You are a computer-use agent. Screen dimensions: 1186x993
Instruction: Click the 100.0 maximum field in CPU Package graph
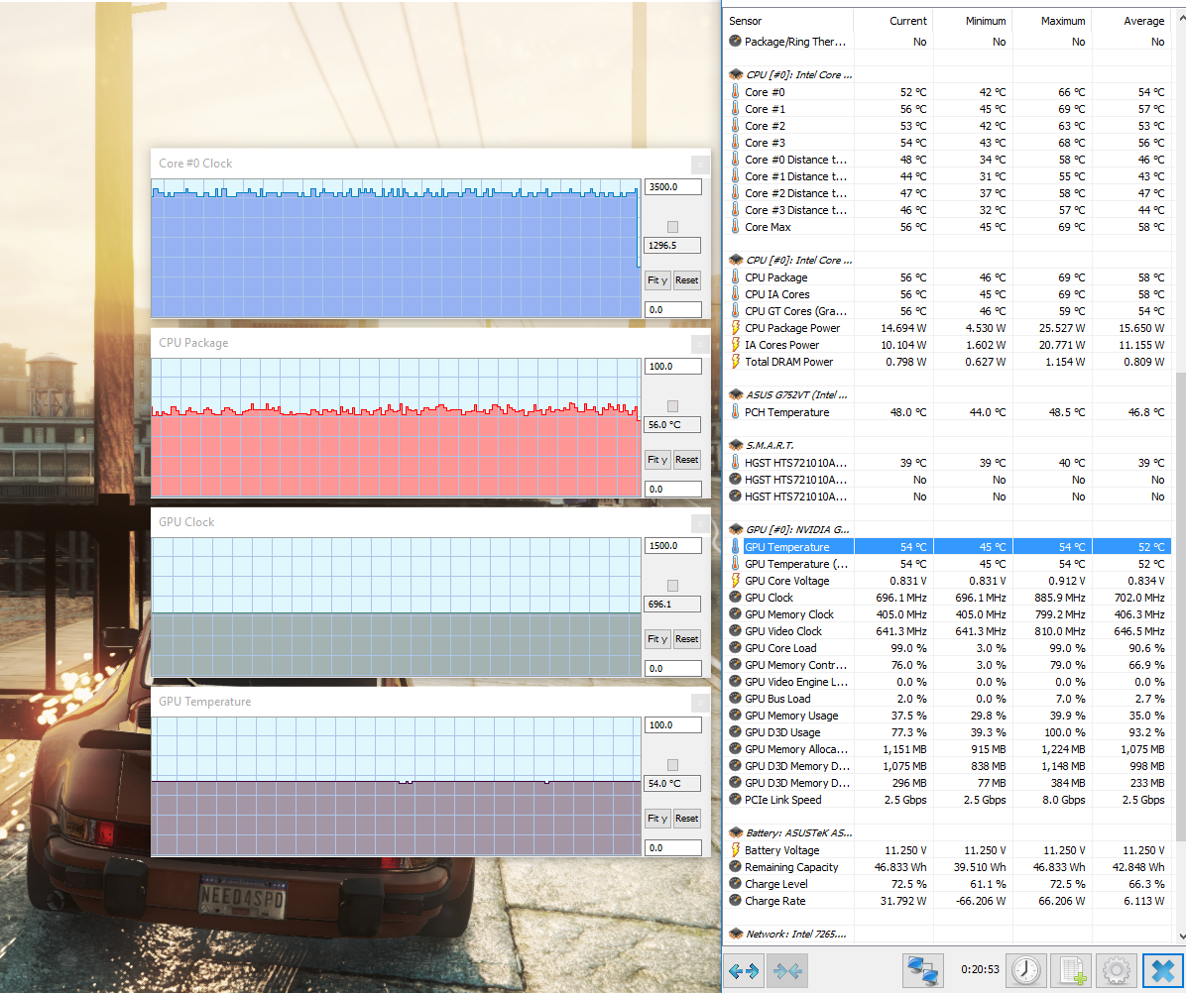[x=672, y=367]
